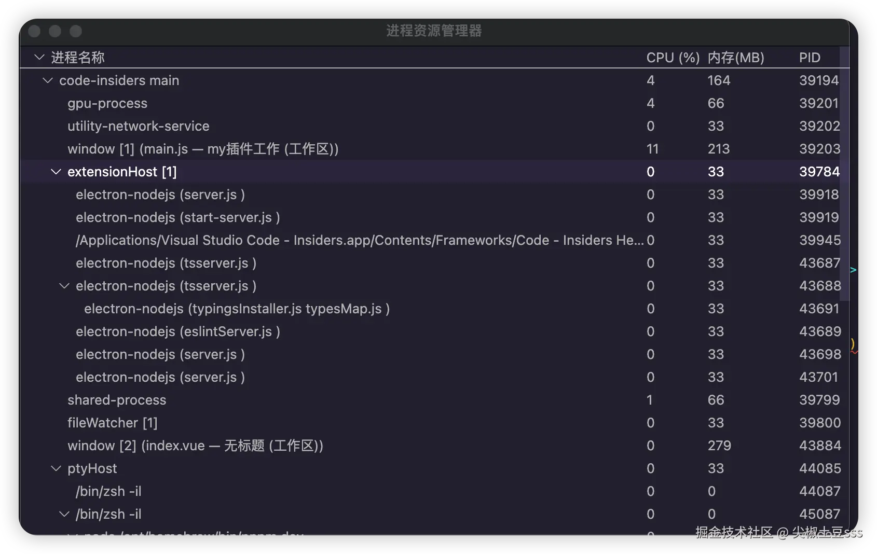877x554 pixels.
Task: Select the fileWatcher [1] process
Action: 113,423
